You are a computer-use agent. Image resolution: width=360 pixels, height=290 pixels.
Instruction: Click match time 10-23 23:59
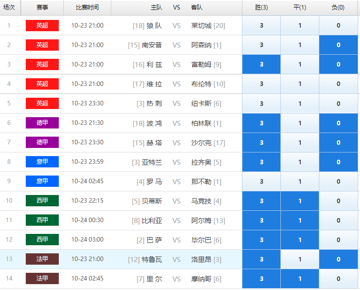87,162
